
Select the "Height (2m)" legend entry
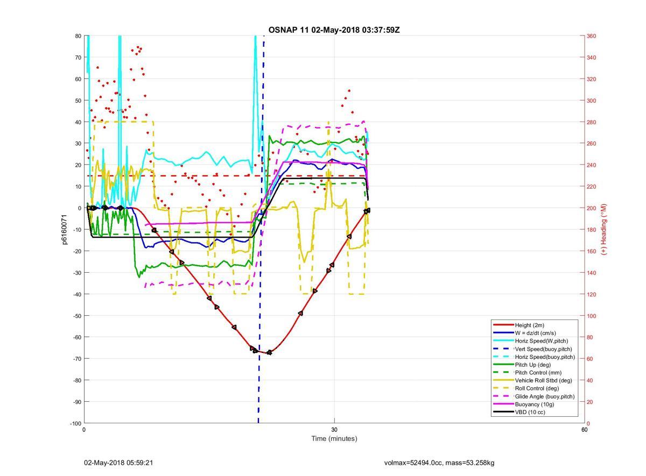coord(533,325)
